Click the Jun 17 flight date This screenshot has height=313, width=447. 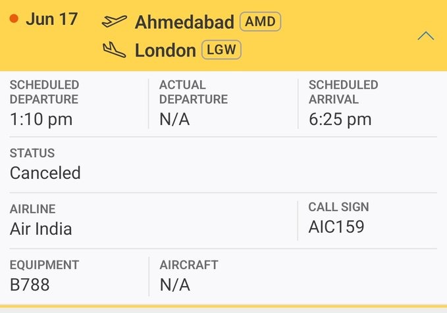[x=52, y=19]
